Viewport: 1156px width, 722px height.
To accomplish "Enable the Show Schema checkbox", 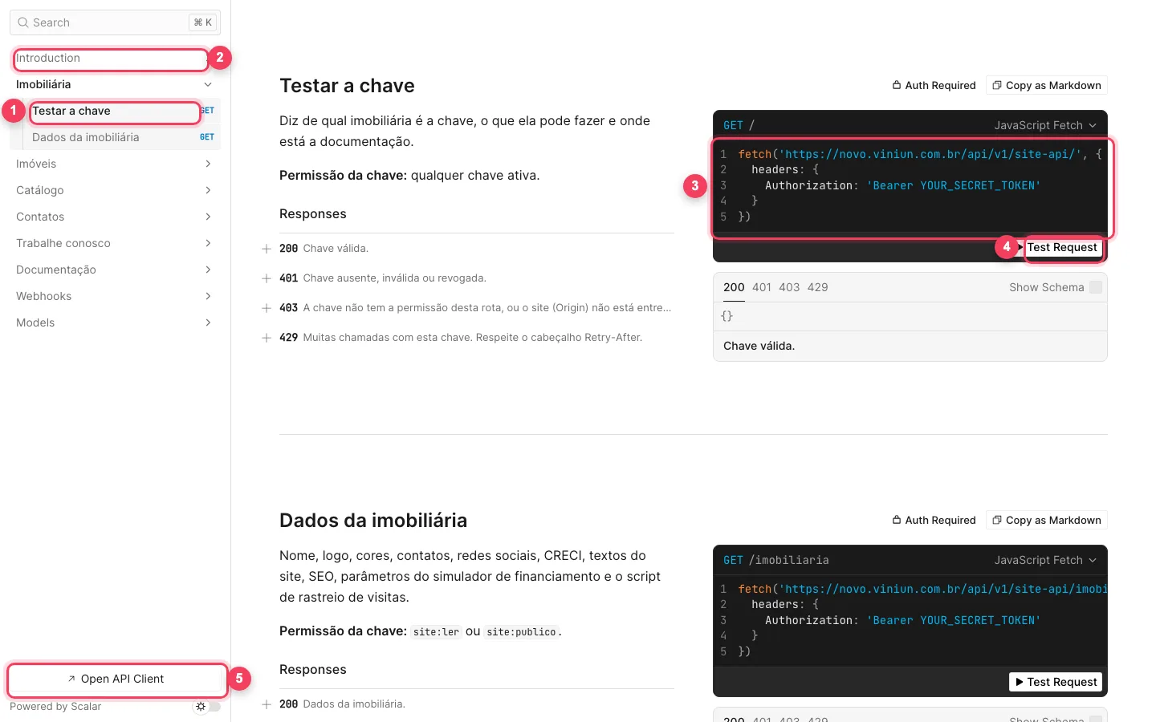I will click(1096, 287).
